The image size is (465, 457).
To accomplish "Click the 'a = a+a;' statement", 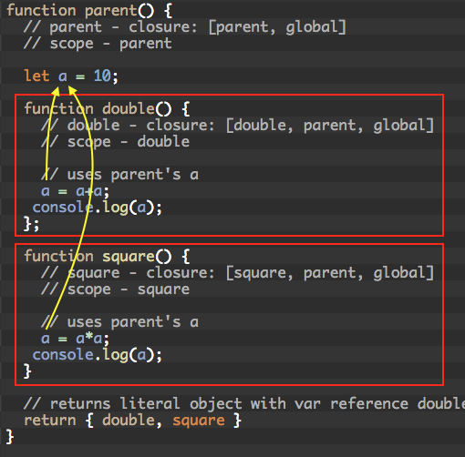I will click(75, 191).
